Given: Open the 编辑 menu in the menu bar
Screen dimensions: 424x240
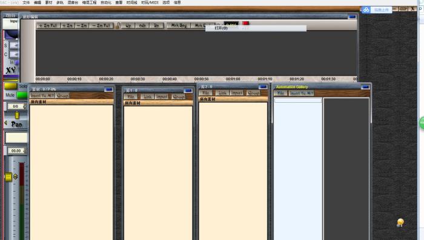Looking at the screenshot, I should point(38,2).
